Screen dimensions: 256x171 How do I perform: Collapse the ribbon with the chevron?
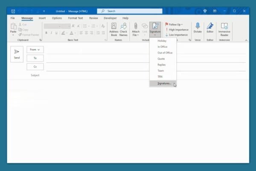click(246, 40)
